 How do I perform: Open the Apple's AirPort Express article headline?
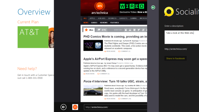[x=115, y=59]
